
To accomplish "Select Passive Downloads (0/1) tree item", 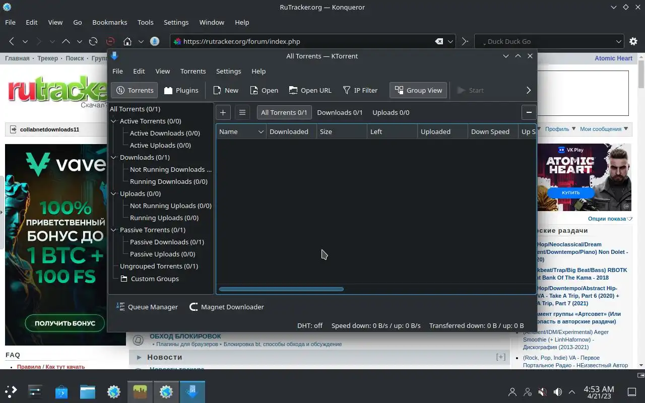I will pos(167,242).
